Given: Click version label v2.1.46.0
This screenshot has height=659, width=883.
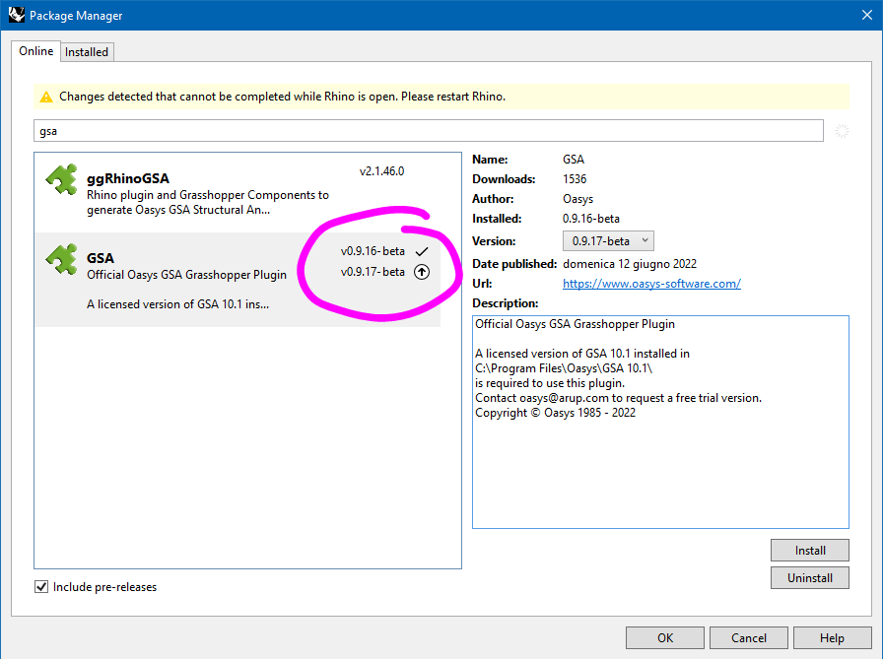Looking at the screenshot, I should [x=381, y=171].
